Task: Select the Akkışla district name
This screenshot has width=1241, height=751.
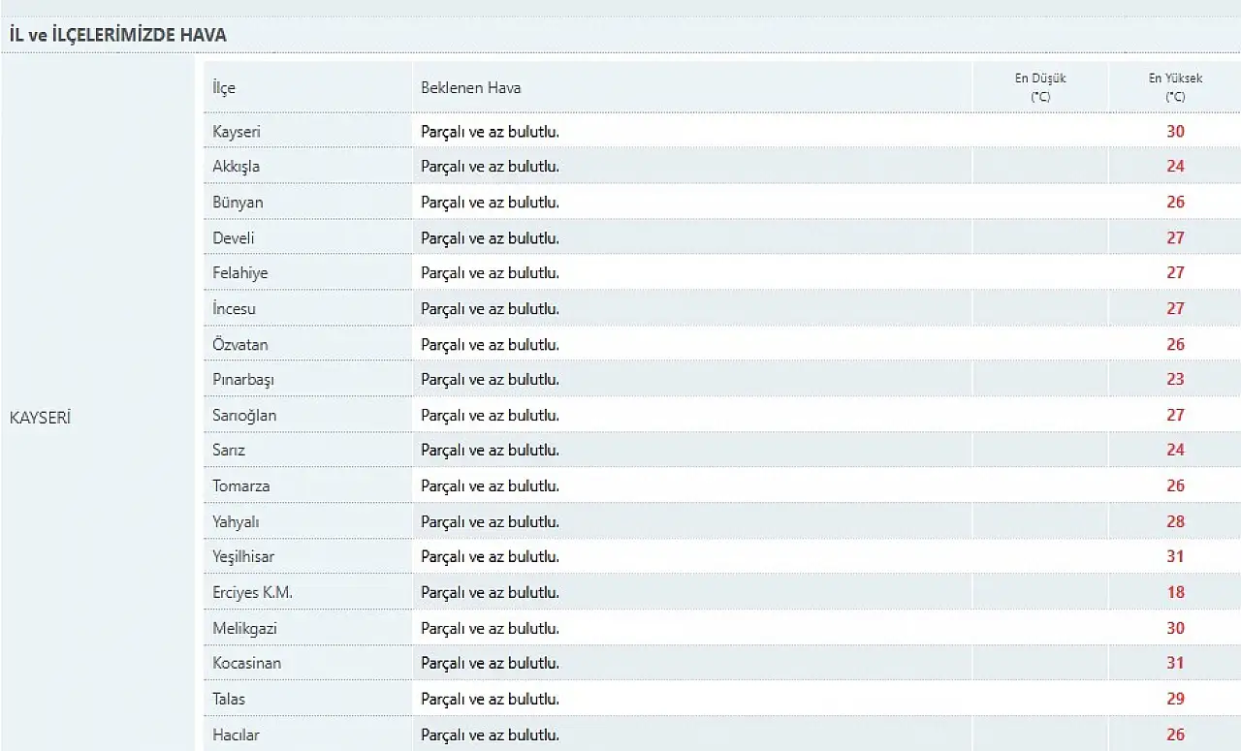Action: tap(237, 167)
